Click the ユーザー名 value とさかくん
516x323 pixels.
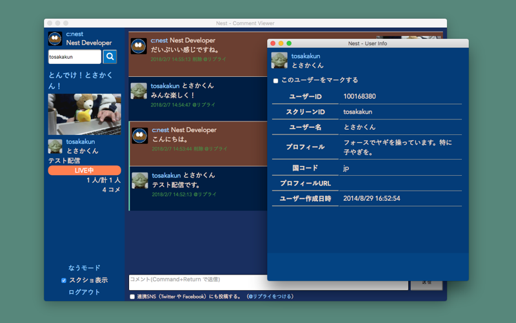pyautogui.click(x=359, y=127)
